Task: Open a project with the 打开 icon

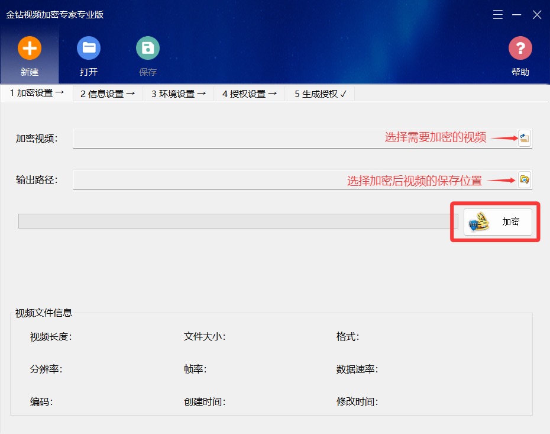Action: pyautogui.click(x=89, y=48)
